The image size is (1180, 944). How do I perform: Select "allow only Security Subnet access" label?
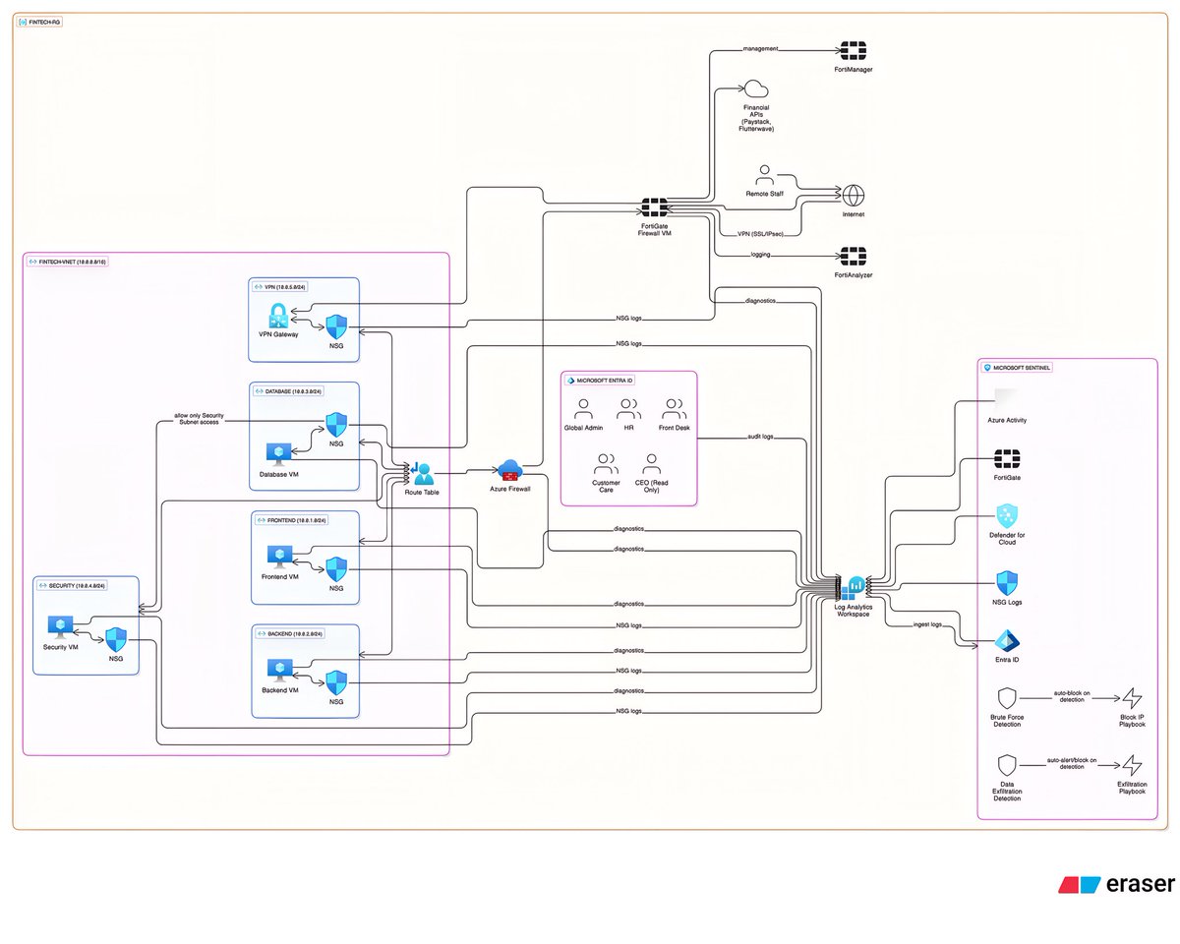click(200, 418)
